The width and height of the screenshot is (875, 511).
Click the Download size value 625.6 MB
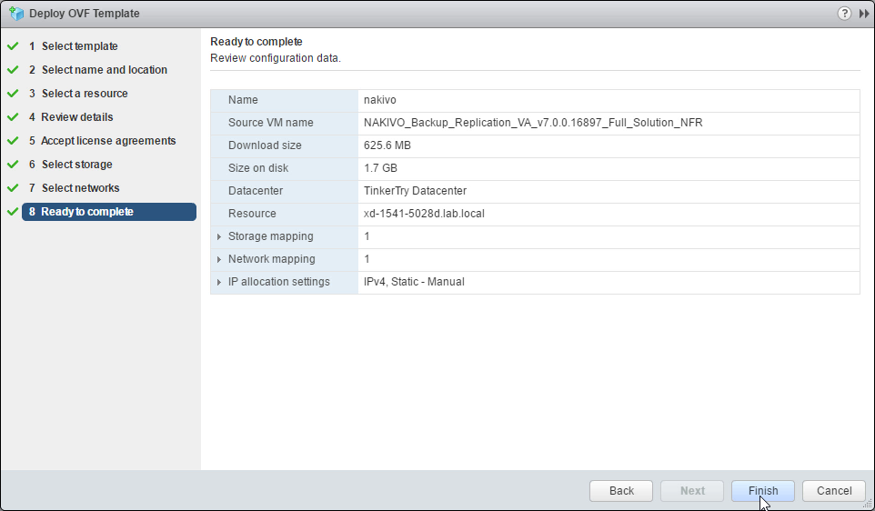click(387, 145)
